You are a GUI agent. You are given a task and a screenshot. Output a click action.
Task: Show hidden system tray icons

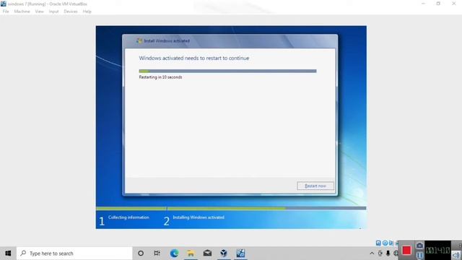[x=372, y=253]
